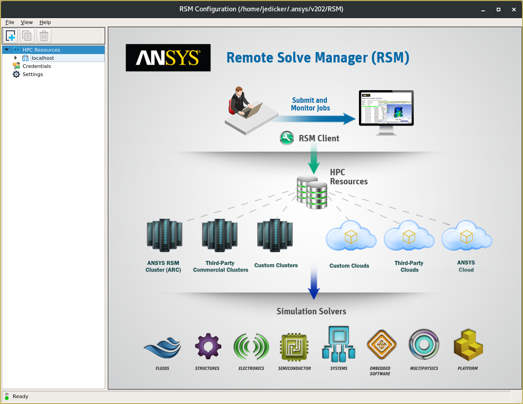Click the HPC Resources database stack icon

(x=312, y=192)
